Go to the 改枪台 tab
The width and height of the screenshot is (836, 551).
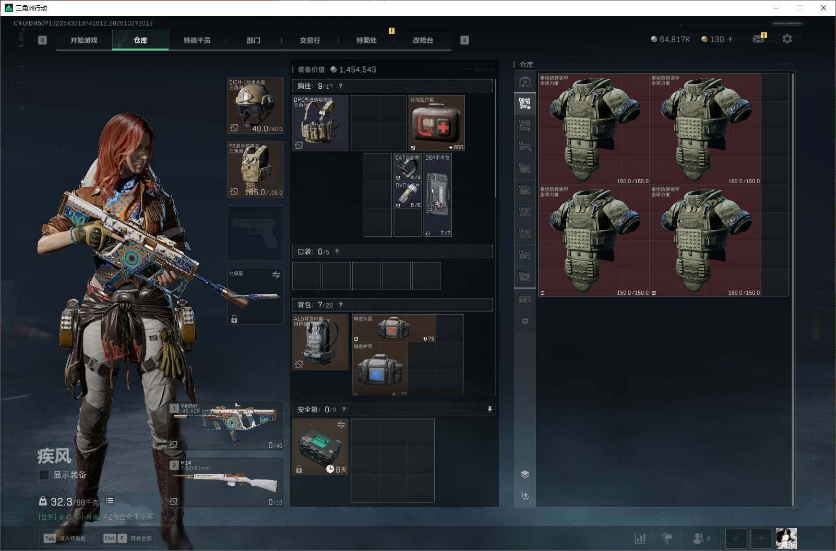423,40
